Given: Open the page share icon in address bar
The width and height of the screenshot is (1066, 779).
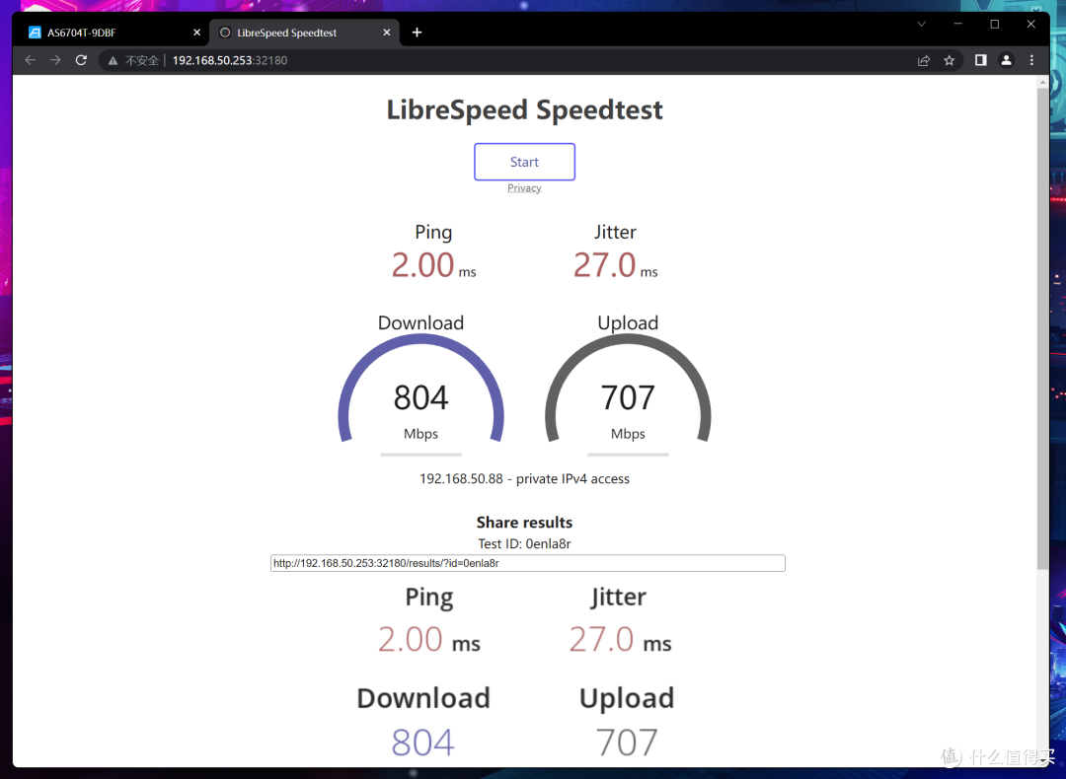Looking at the screenshot, I should pos(923,60).
